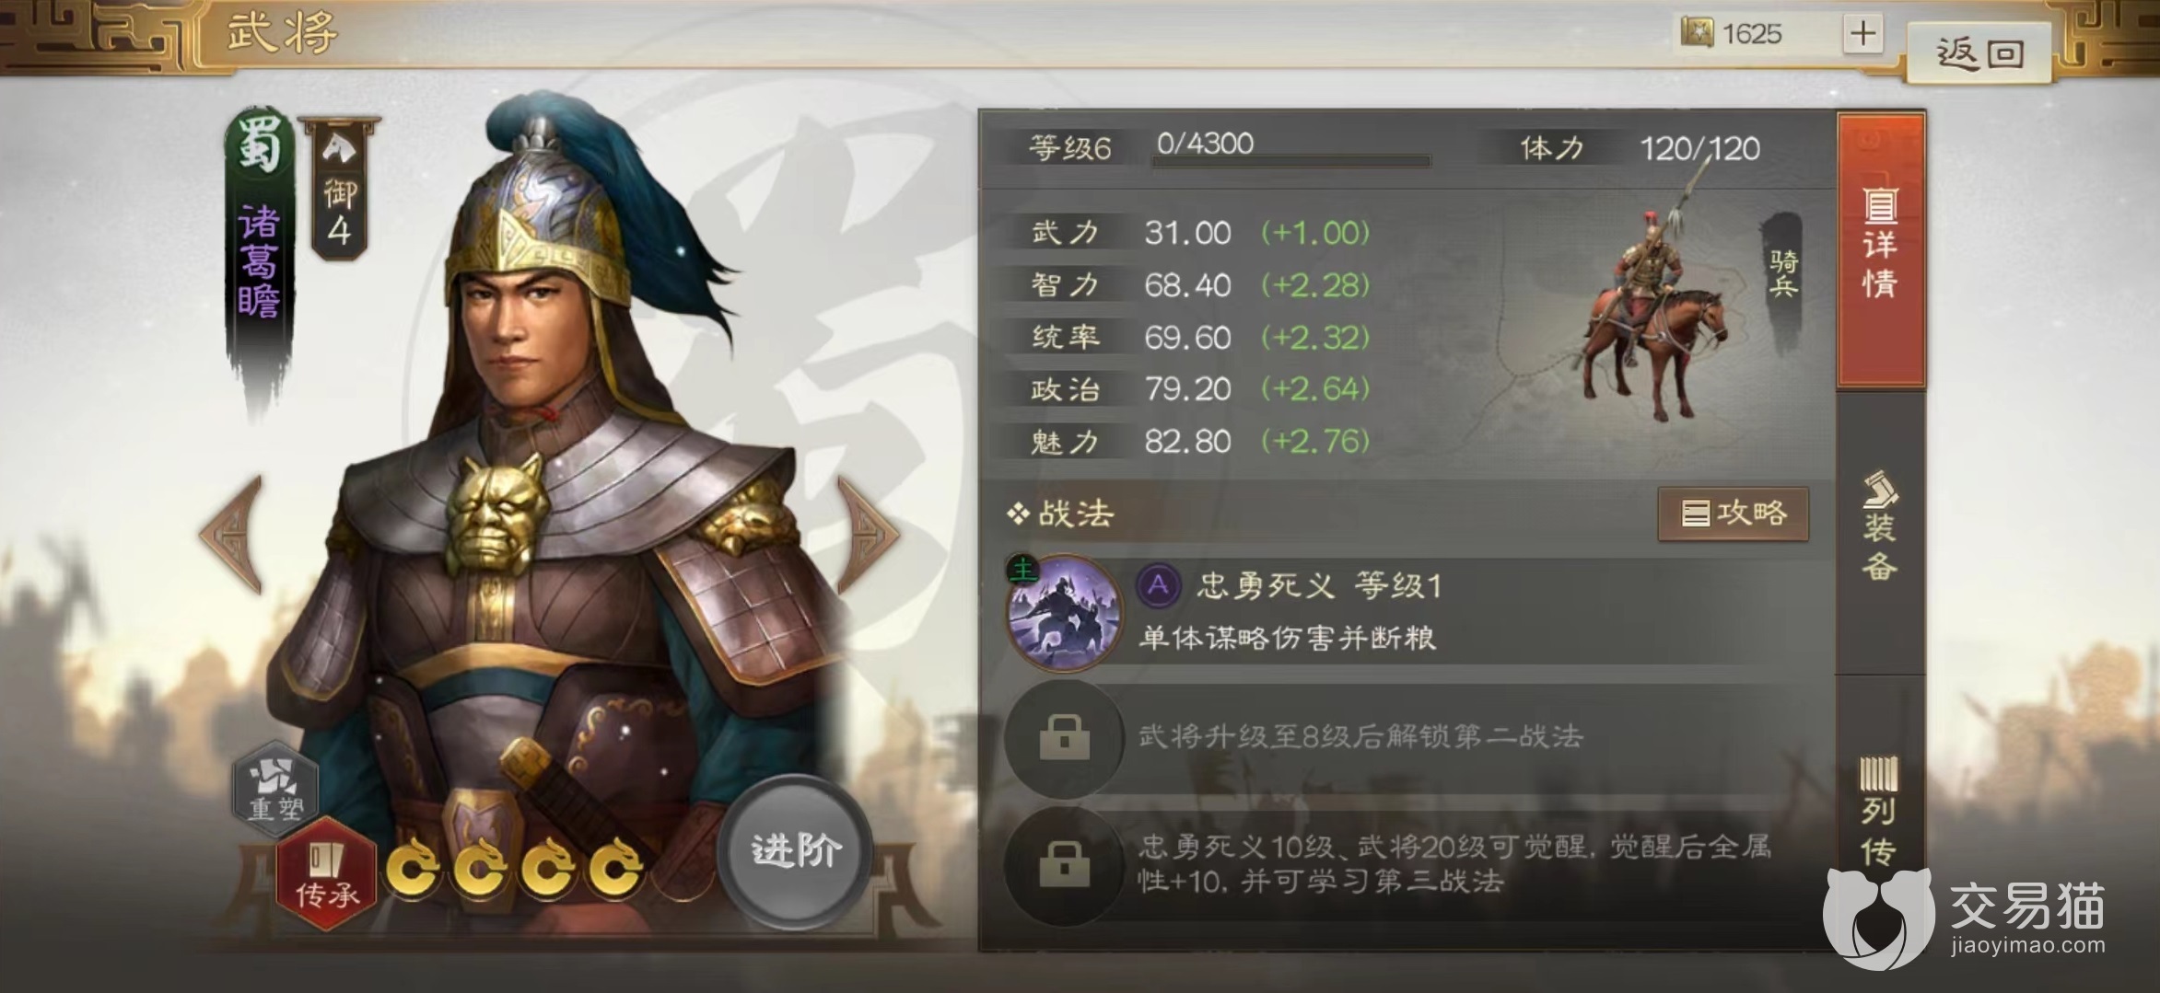
Task: Open the 攻略 strategy guide button
Action: click(x=1733, y=514)
